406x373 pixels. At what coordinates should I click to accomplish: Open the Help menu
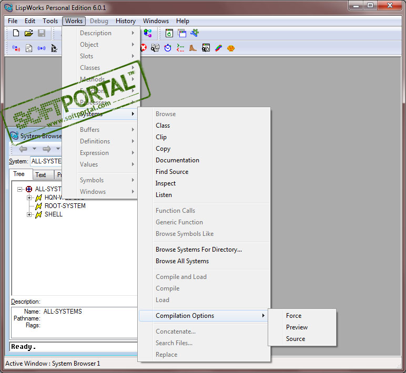click(x=182, y=21)
